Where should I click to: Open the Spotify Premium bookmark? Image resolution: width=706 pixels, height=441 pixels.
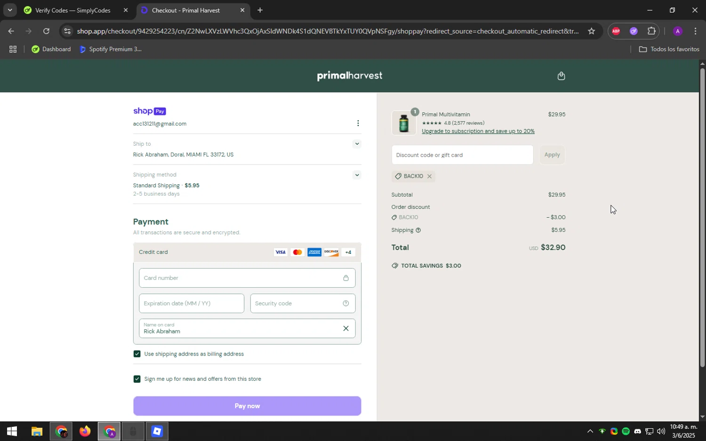tap(111, 49)
